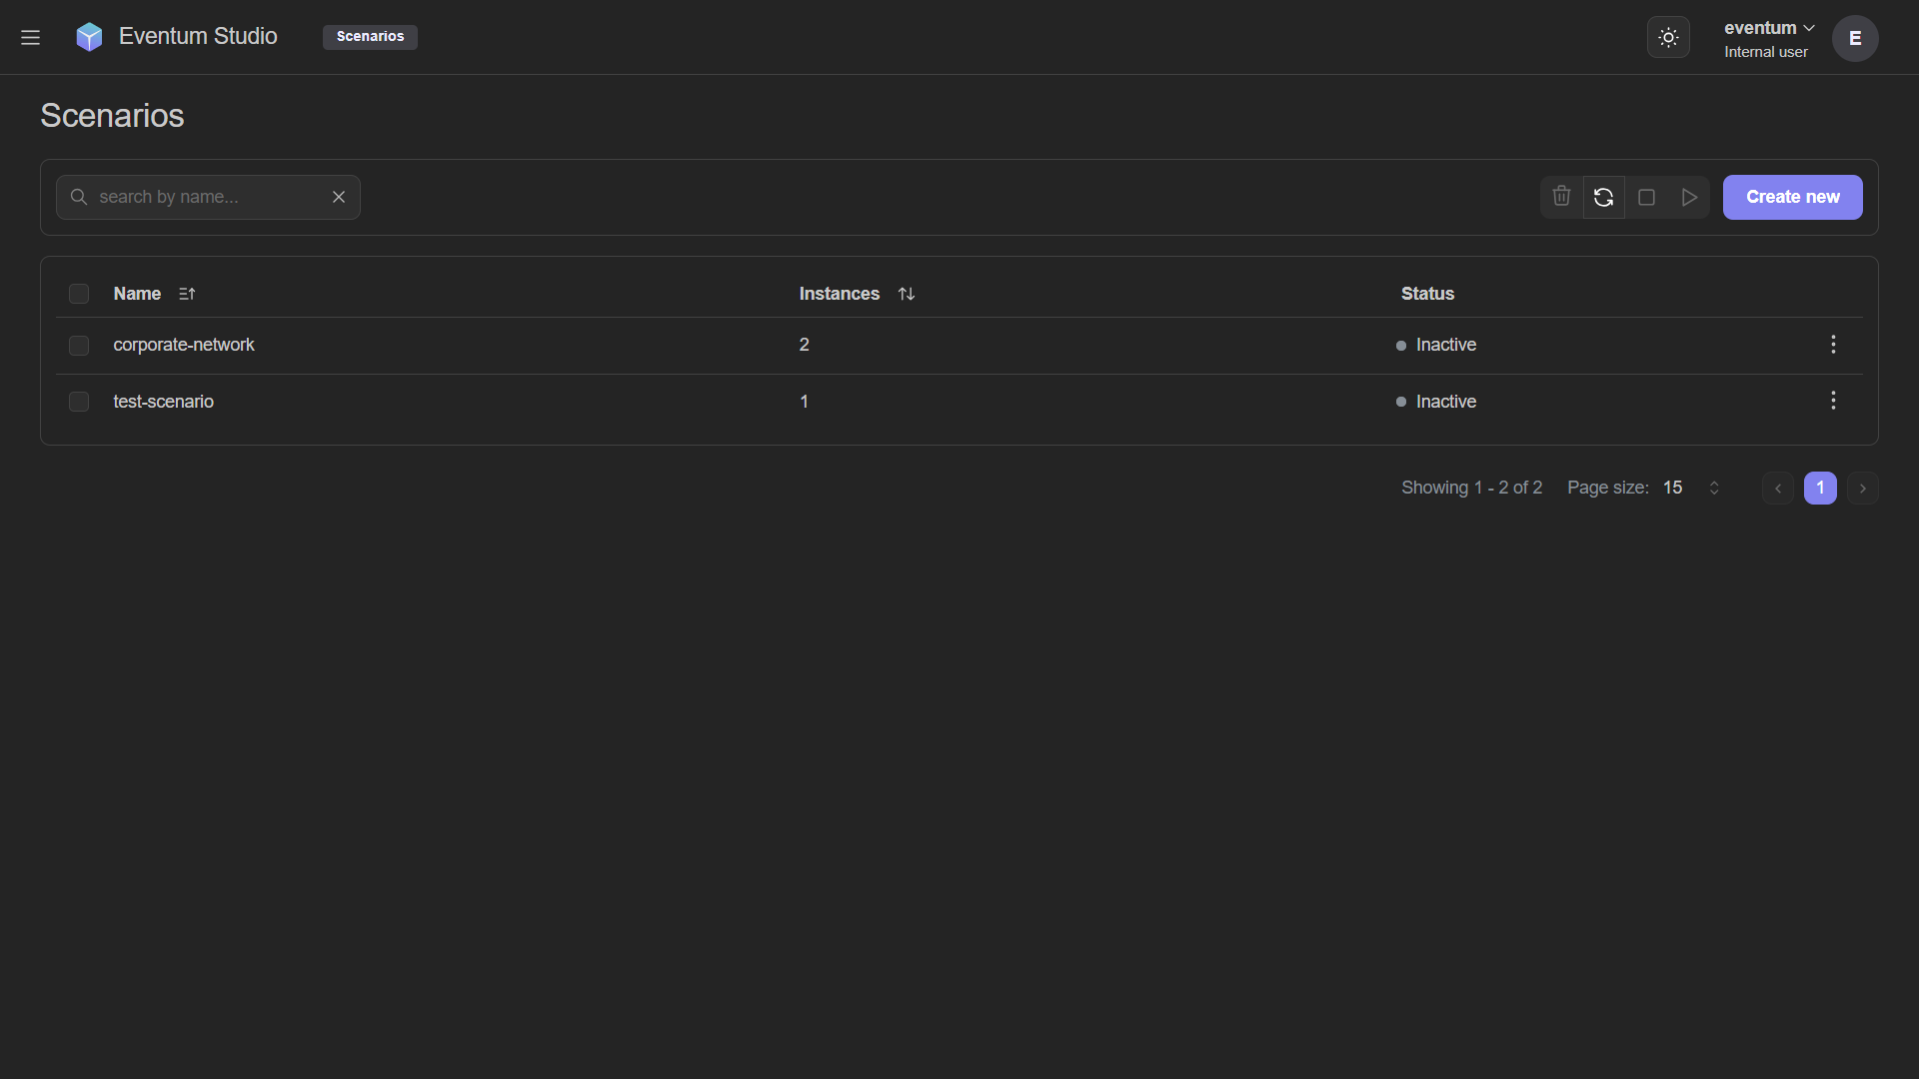The height and width of the screenshot is (1079, 1919).
Task: Open the hamburger navigation menu
Action: click(x=30, y=37)
